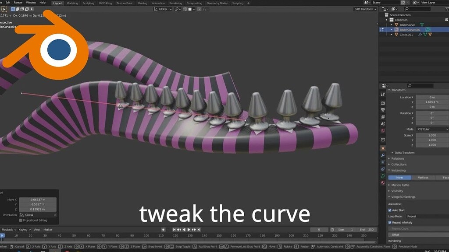The image size is (449, 252).
Task: Enable the Proportional Editing checkbox
Action: 21,220
